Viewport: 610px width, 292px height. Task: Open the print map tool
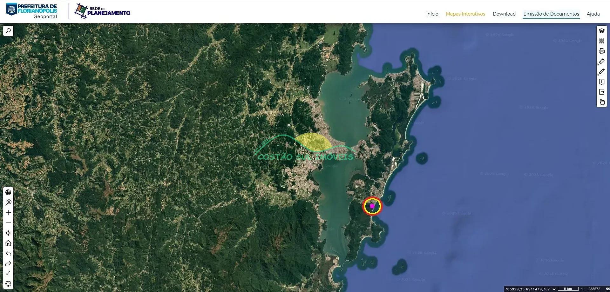(x=602, y=51)
